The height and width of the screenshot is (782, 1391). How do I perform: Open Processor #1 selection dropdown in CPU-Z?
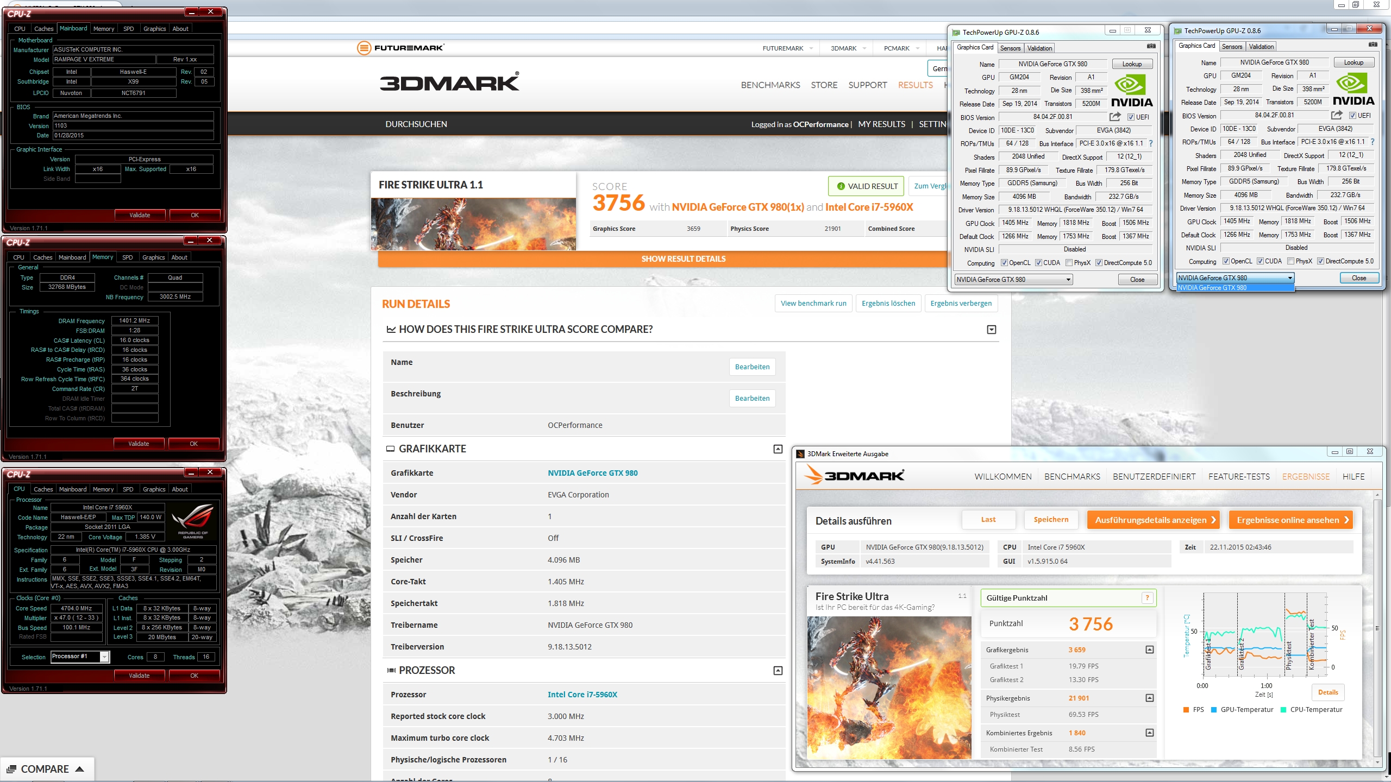click(104, 657)
